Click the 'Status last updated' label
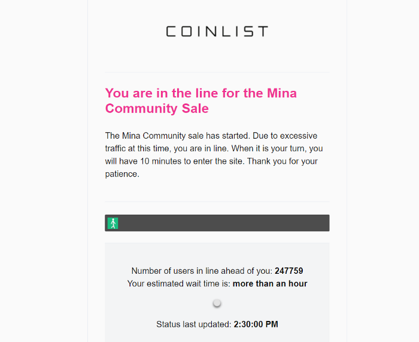This screenshot has width=419, height=342. [x=194, y=324]
